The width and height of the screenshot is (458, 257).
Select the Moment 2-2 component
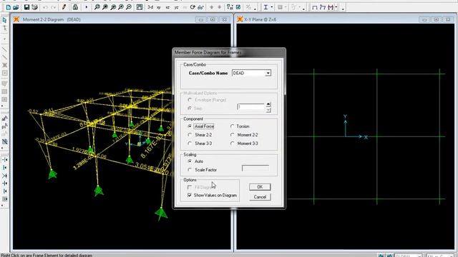click(233, 135)
